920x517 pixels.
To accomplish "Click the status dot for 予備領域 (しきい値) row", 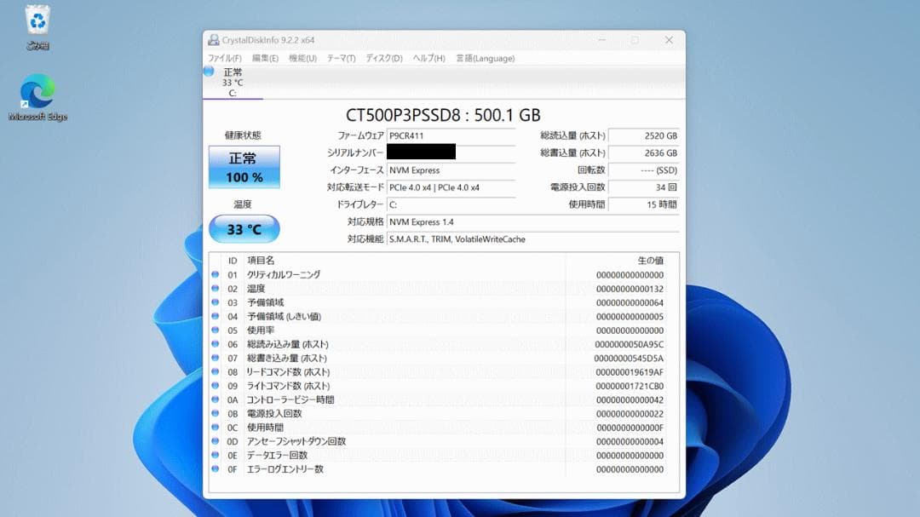I will pos(216,316).
